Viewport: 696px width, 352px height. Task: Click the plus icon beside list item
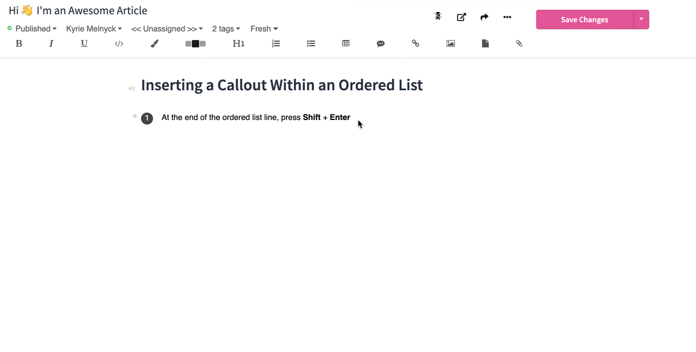coord(135,116)
